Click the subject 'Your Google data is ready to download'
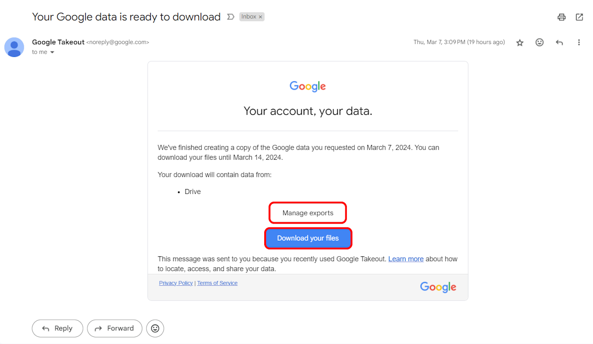 tap(126, 17)
